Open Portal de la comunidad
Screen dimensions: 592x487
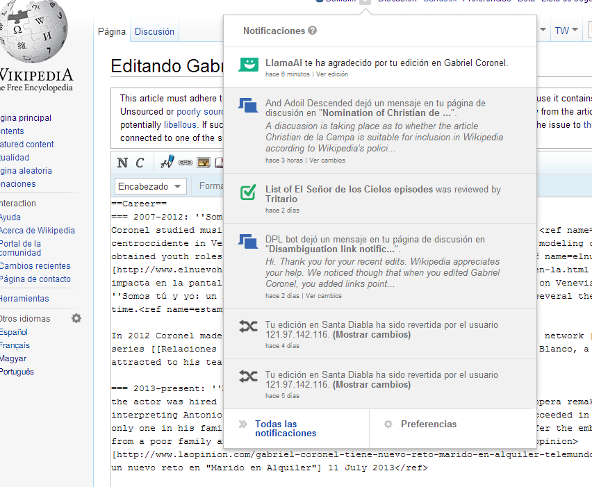coord(20,248)
